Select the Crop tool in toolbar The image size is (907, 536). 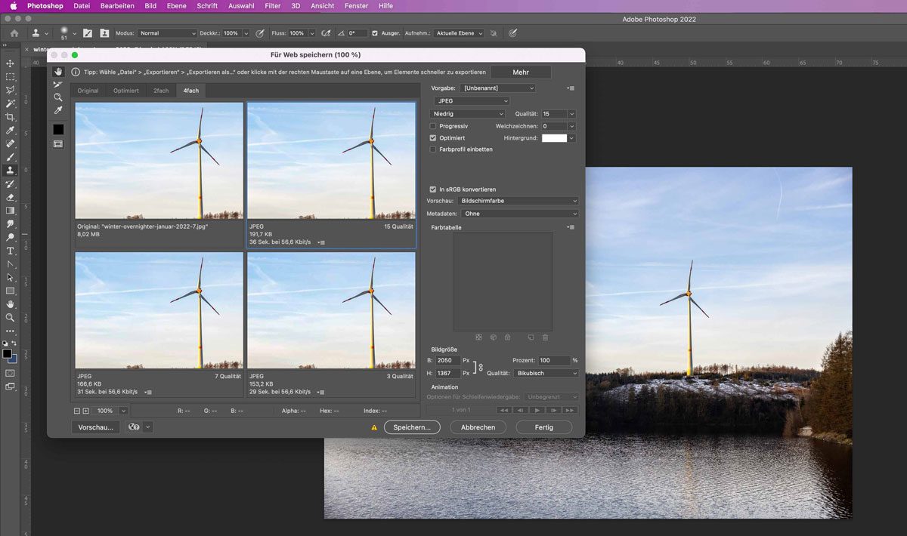pyautogui.click(x=10, y=117)
